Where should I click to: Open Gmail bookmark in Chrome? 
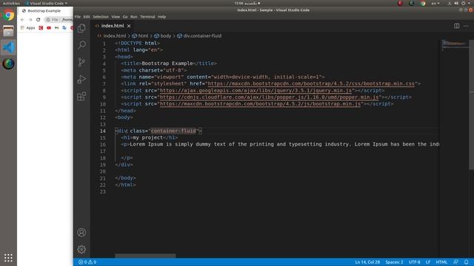coord(56,28)
